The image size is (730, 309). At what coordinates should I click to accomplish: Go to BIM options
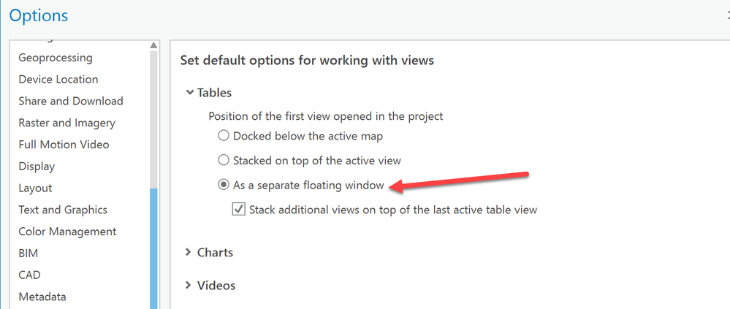coord(28,253)
